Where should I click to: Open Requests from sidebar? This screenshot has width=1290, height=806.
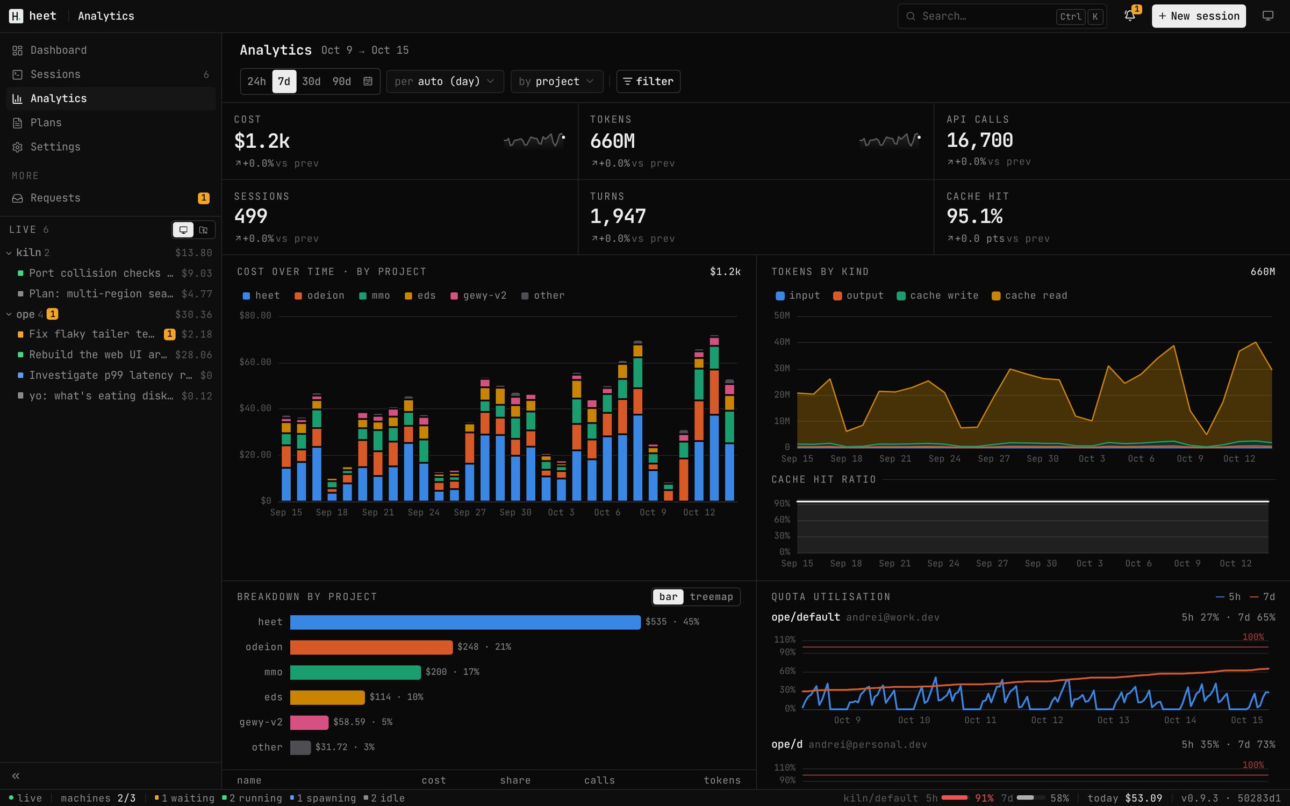point(111,198)
